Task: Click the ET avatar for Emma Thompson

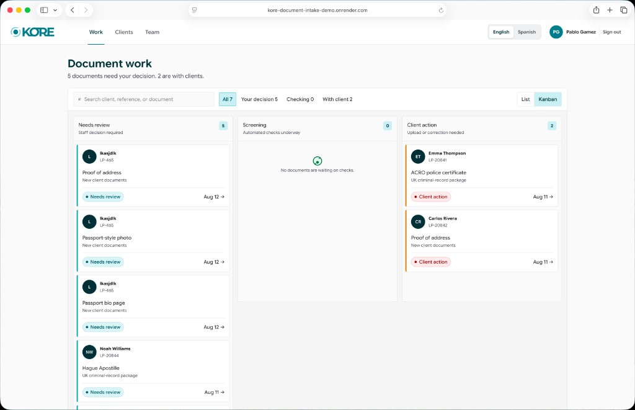Action: (x=418, y=156)
